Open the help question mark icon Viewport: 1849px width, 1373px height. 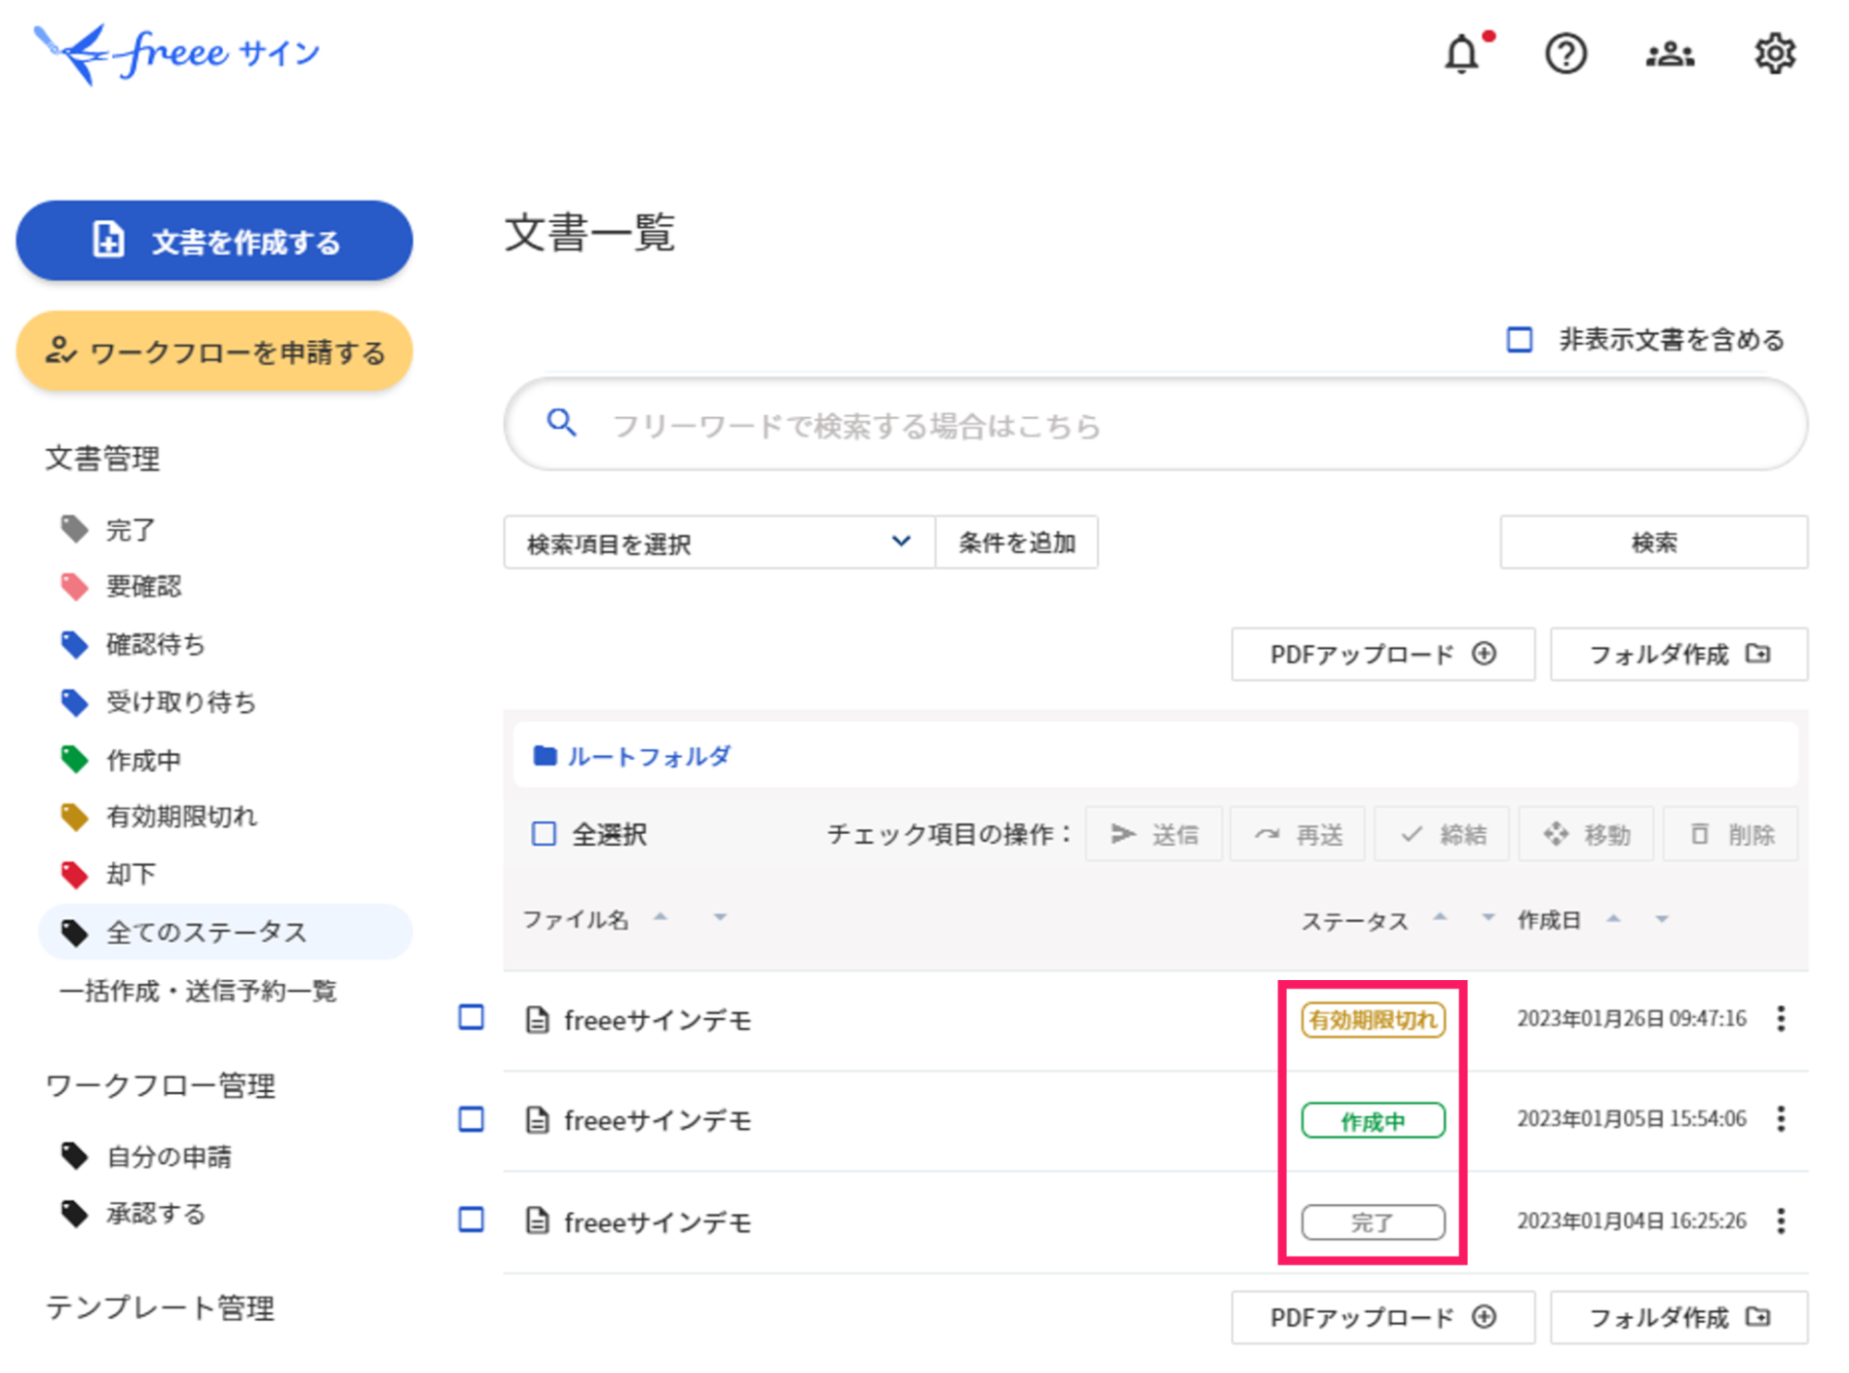point(1565,54)
